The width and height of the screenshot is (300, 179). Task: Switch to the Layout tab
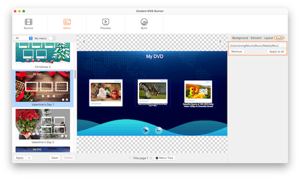point(268,38)
